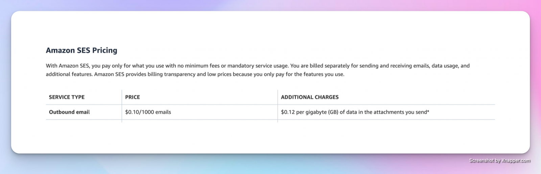This screenshot has width=541, height=174.
Task: Click the "Amazon SES Pricing" heading
Action: pos(81,50)
